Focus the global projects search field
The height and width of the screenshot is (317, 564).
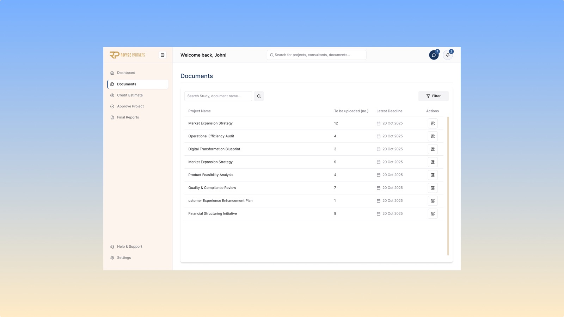[317, 55]
